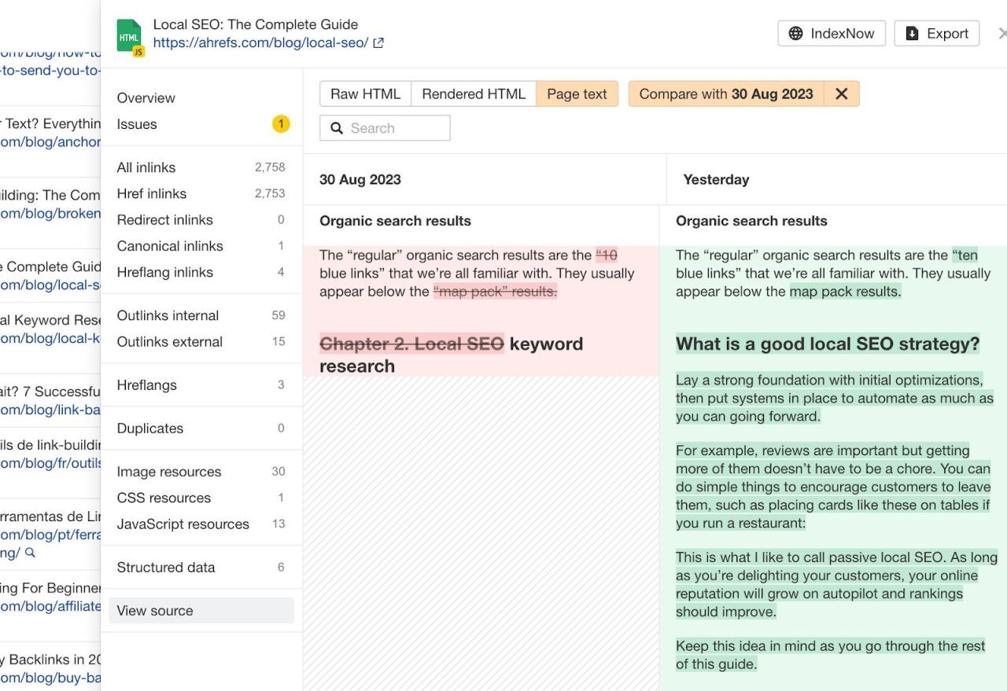Click the View source option

pyautogui.click(x=154, y=610)
